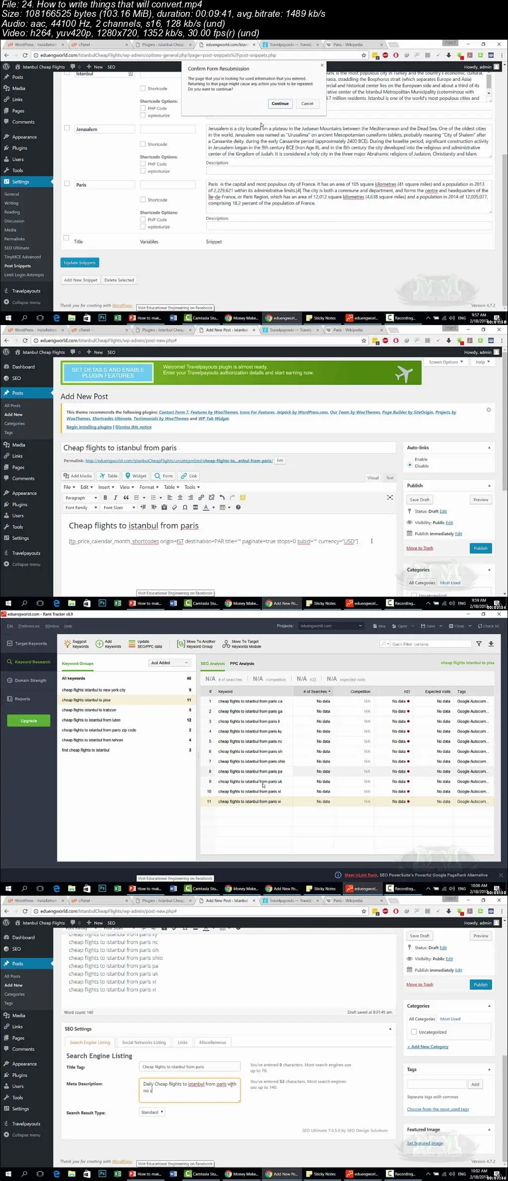The width and height of the screenshot is (508, 1181).
Task: Open the funnel filter icon in Rank Tracker
Action: (x=479, y=644)
